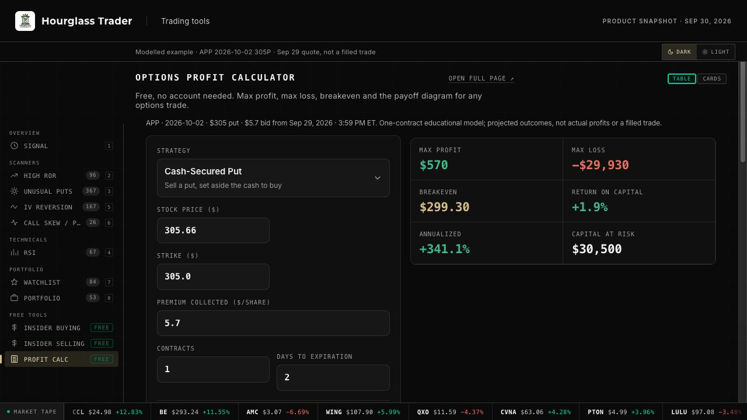The width and height of the screenshot is (747, 420).
Task: Click the page vertical scrollbar thumb
Action: (x=743, y=112)
